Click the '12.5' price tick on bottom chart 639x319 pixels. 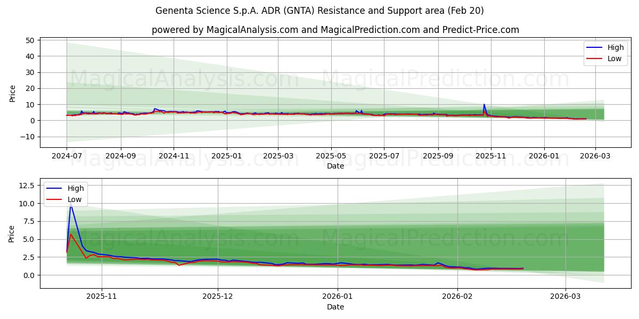click(x=28, y=186)
